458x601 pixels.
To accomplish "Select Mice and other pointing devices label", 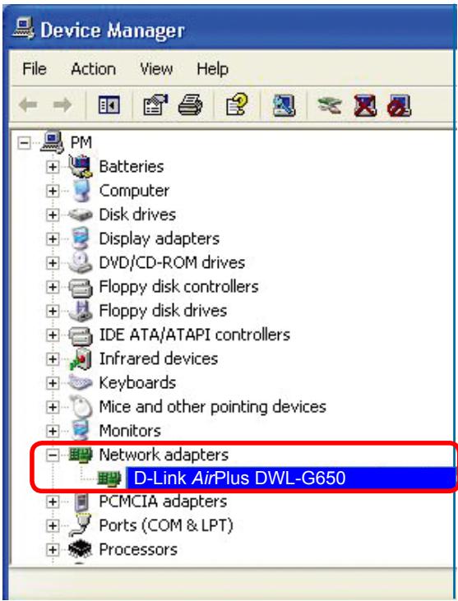I will [x=213, y=407].
